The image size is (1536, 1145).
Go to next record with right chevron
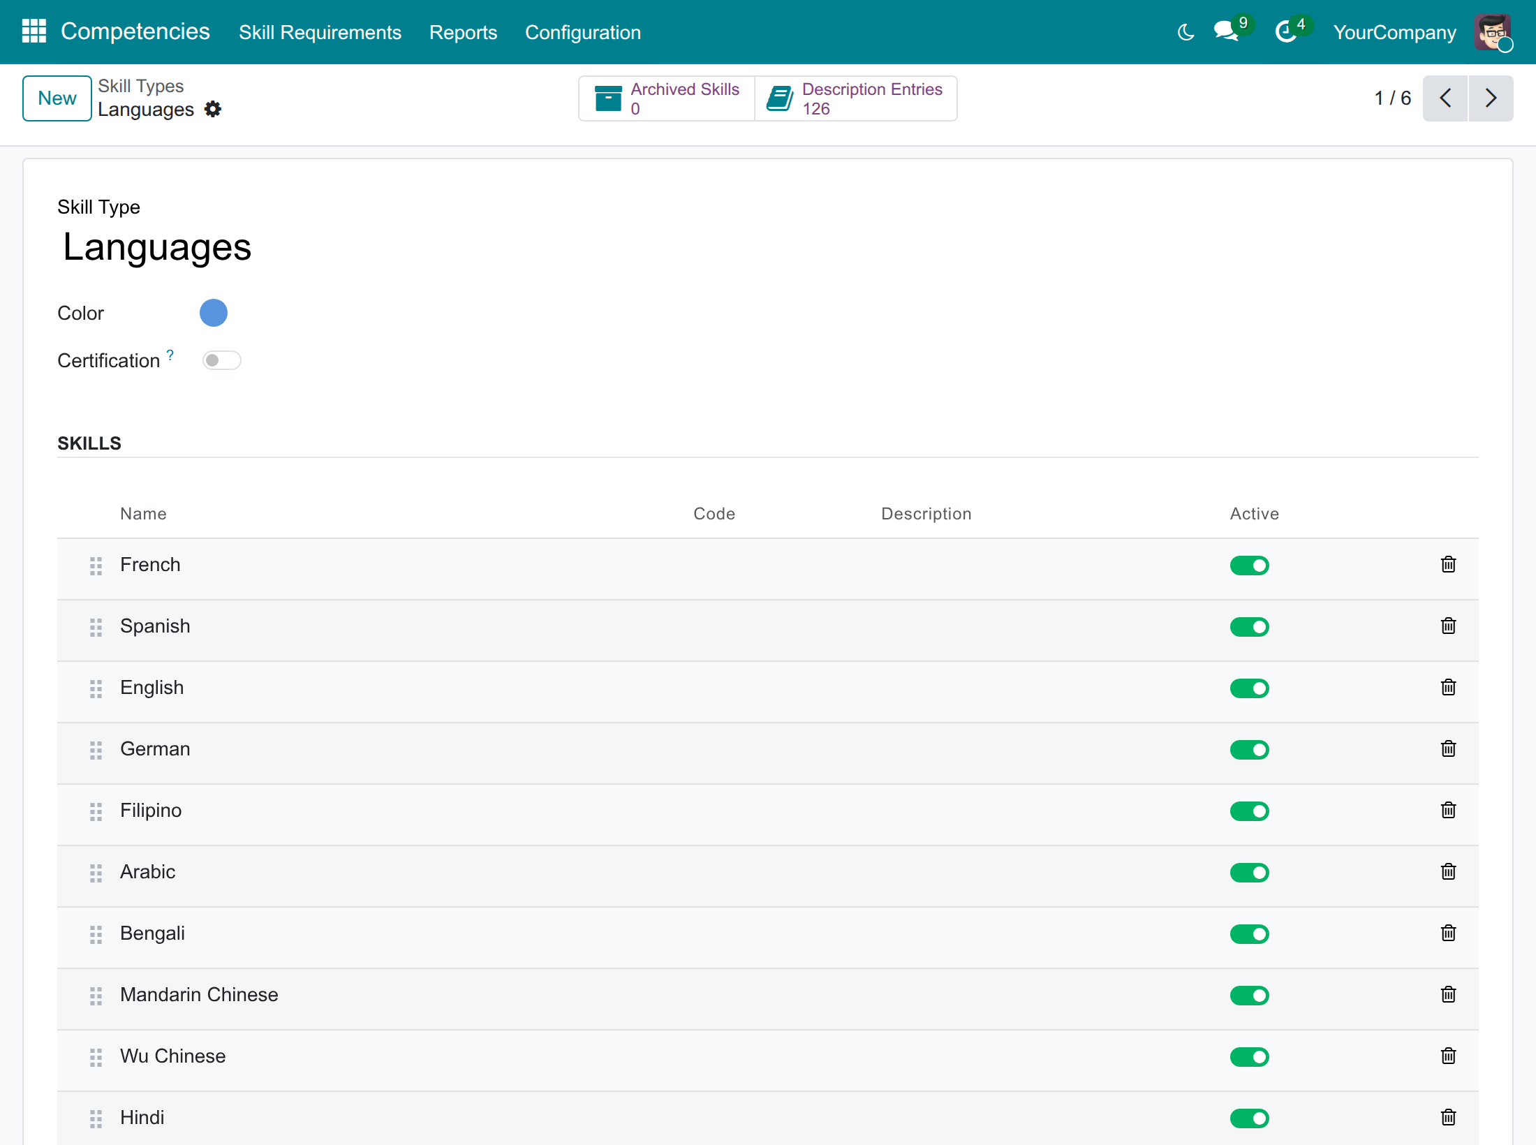click(x=1491, y=98)
